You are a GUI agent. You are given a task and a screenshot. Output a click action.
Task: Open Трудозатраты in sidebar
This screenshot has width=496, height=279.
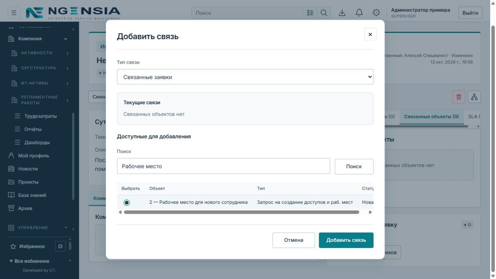pyautogui.click(x=40, y=116)
